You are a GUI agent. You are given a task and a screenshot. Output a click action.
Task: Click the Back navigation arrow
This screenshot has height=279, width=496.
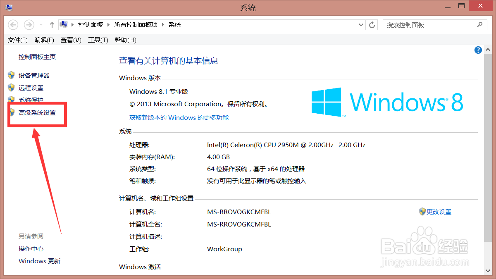pos(13,25)
